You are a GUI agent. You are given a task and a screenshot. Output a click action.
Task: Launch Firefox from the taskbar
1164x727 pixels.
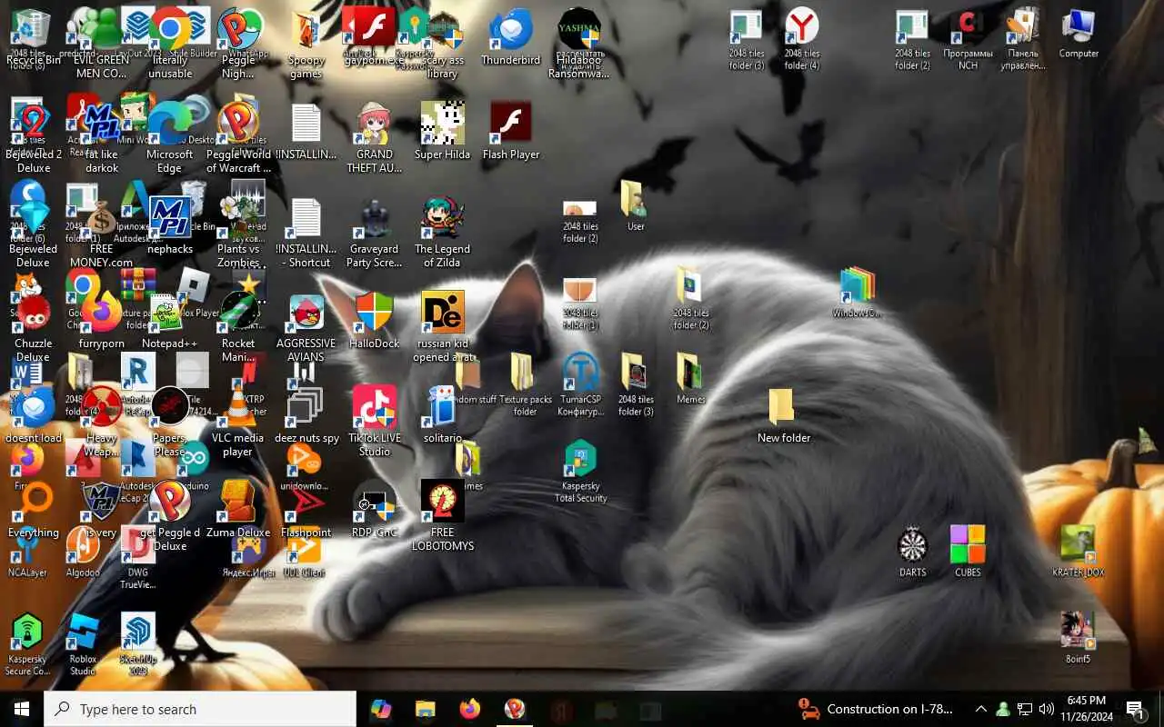[x=469, y=709]
